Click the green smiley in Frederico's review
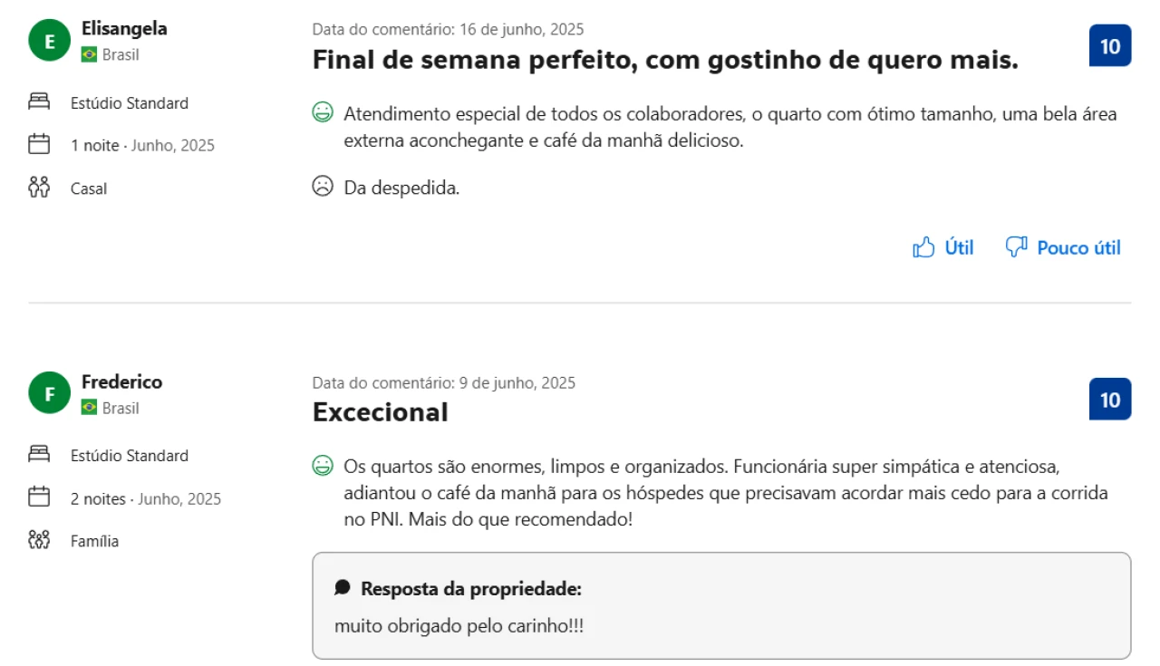 322,467
